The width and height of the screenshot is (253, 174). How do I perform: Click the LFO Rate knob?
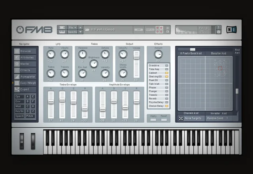[51, 55]
